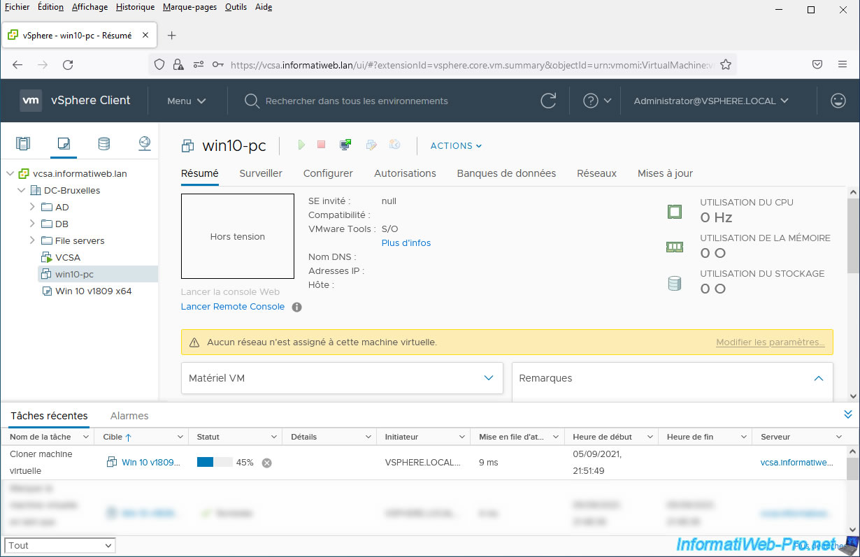
Task: Power on win10-pc with green play icon
Action: (x=301, y=145)
